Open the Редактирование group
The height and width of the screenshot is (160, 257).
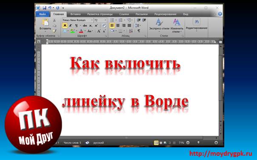197,25
